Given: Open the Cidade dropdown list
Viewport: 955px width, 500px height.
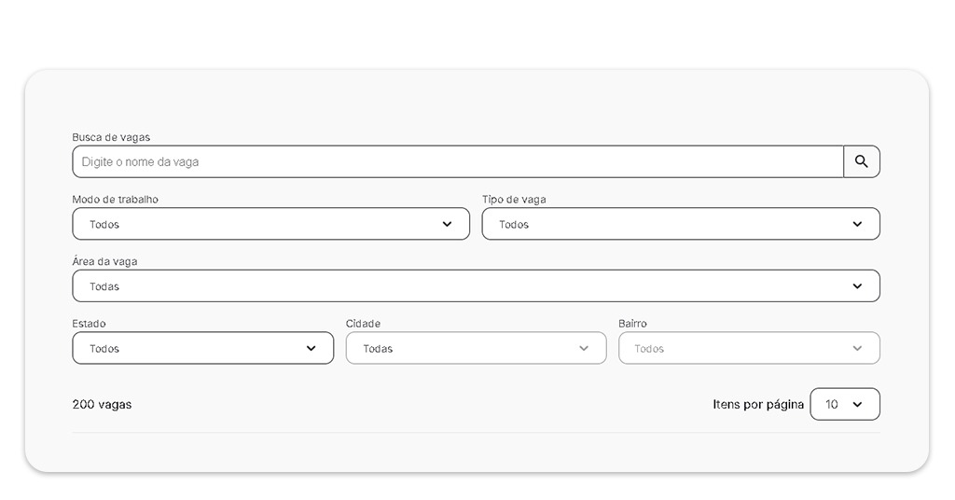Looking at the screenshot, I should click(x=476, y=349).
